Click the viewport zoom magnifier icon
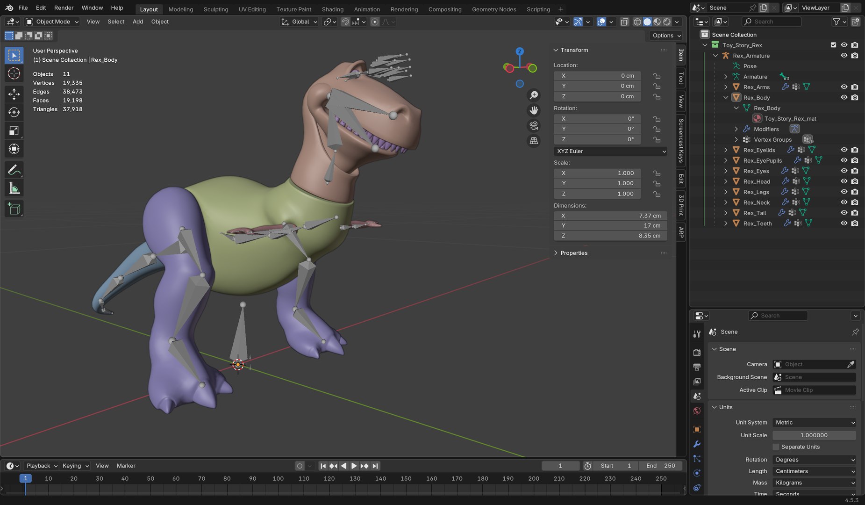 (x=534, y=95)
